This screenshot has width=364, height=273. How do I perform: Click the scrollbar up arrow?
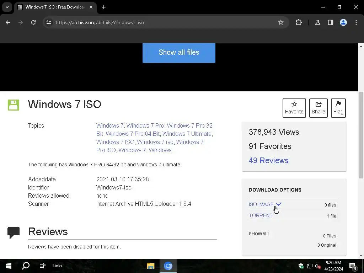point(361,46)
